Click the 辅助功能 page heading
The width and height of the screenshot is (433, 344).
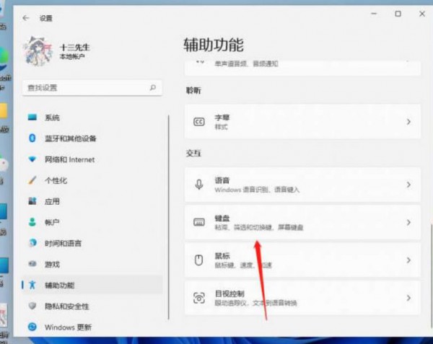214,45
